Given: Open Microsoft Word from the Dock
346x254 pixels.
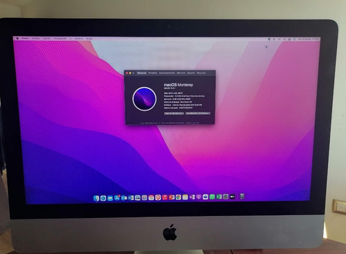Looking at the screenshot, I should [x=131, y=197].
